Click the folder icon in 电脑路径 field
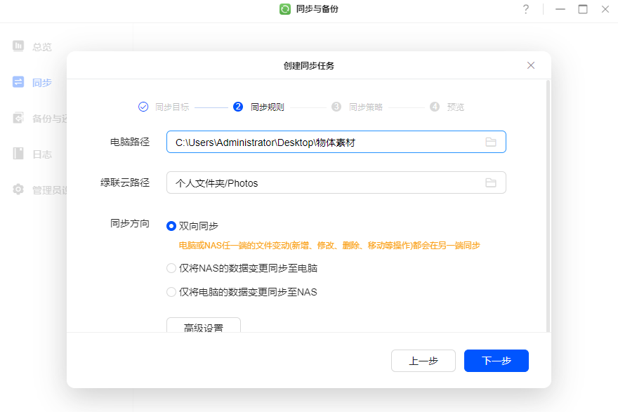Viewport: 618px width, 412px height. click(x=491, y=142)
